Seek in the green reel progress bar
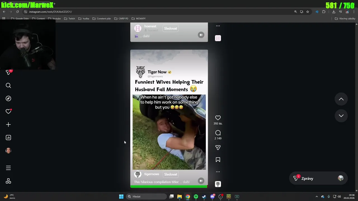The image size is (358, 201). tap(169, 186)
